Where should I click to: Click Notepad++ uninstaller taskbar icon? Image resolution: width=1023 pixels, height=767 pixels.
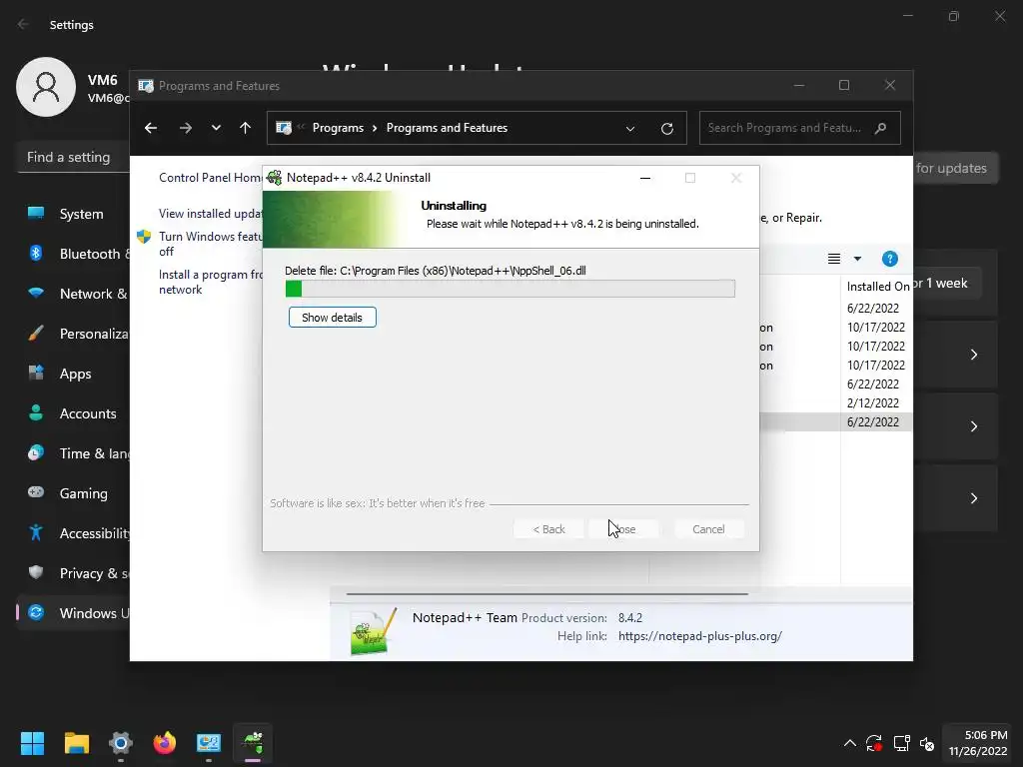[253, 743]
